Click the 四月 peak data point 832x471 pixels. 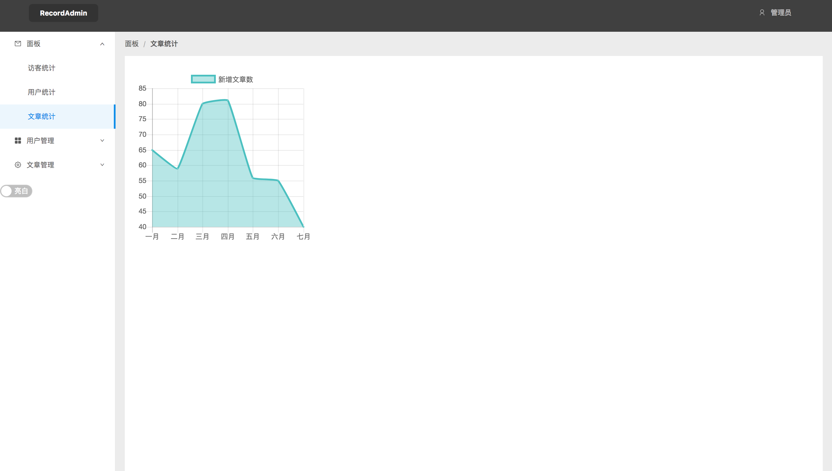(228, 100)
